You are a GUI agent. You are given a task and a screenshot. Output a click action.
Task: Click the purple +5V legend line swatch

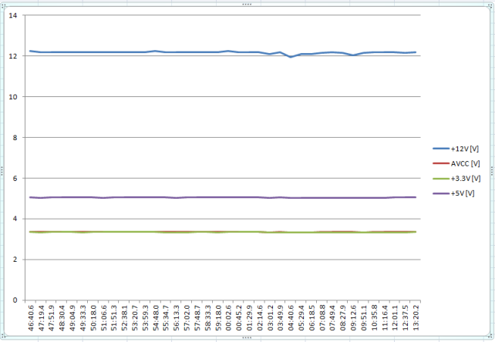tap(441, 193)
